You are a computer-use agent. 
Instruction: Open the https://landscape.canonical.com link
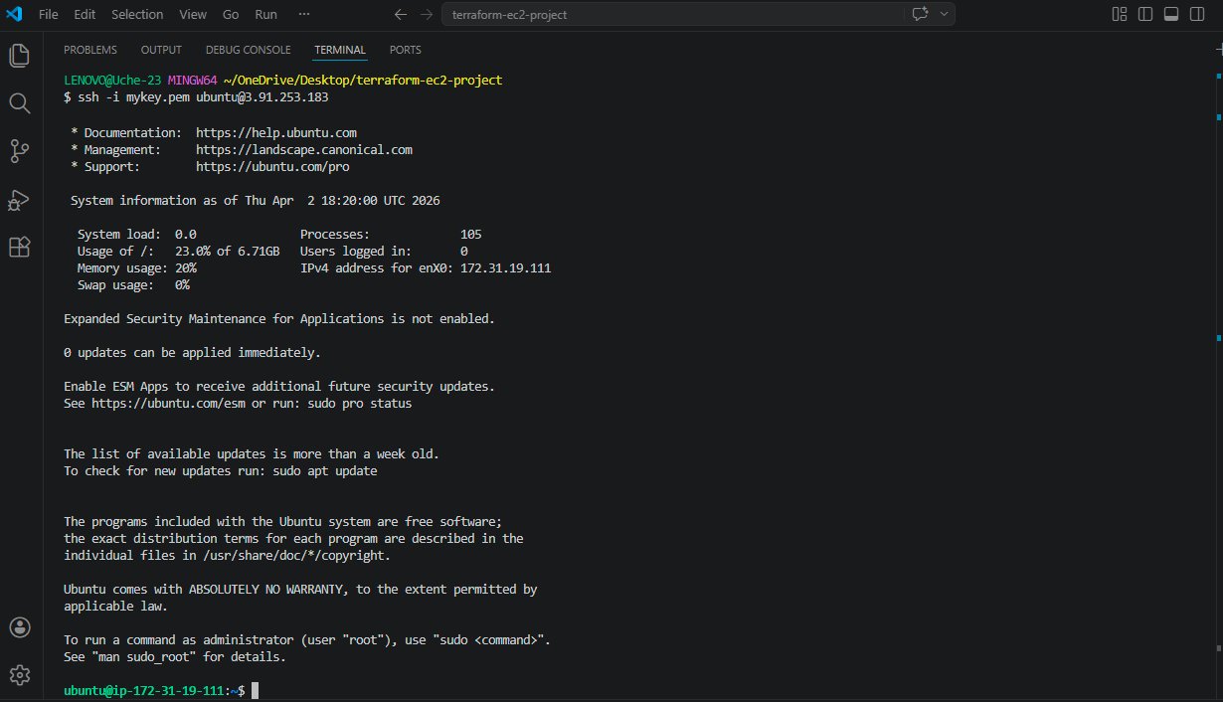[304, 149]
